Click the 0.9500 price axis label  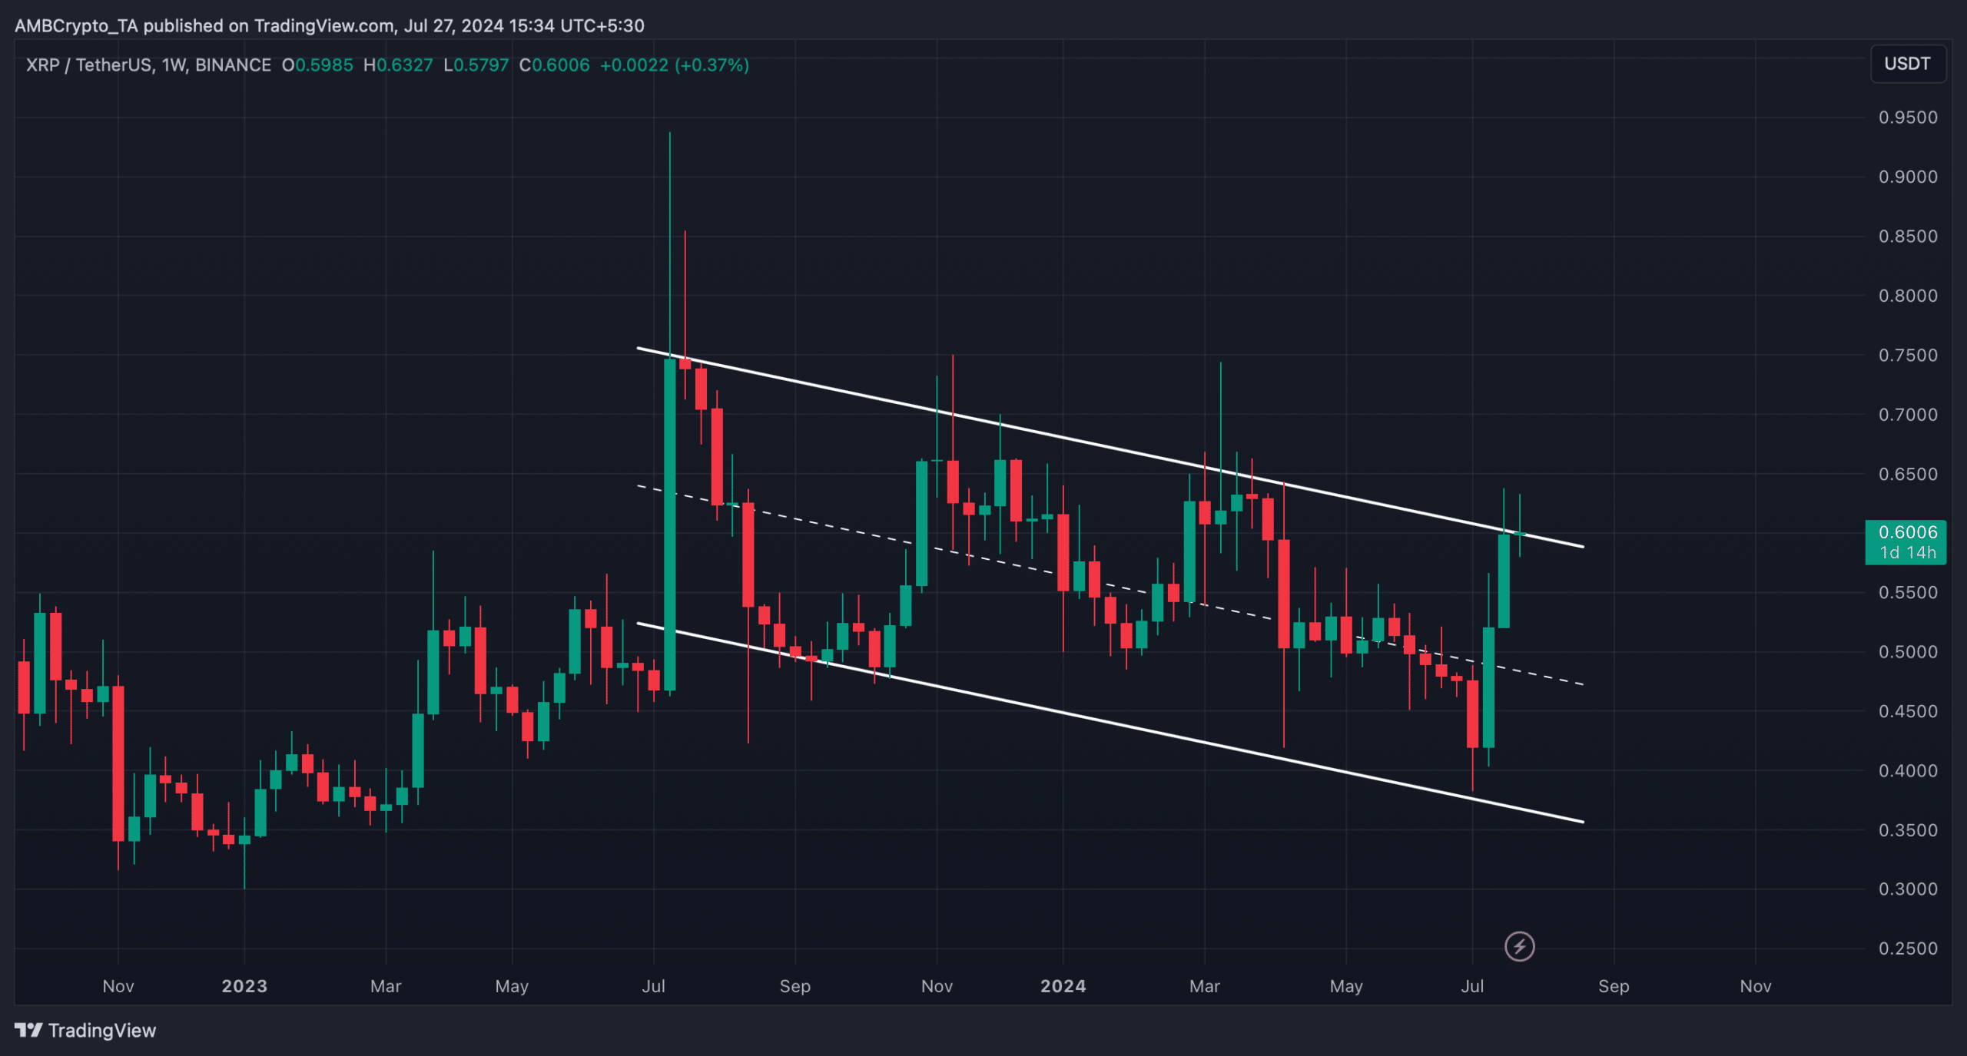1908,118
